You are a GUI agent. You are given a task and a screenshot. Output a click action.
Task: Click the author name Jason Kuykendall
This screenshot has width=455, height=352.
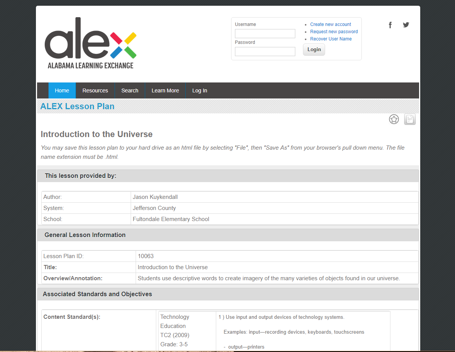[x=155, y=197]
